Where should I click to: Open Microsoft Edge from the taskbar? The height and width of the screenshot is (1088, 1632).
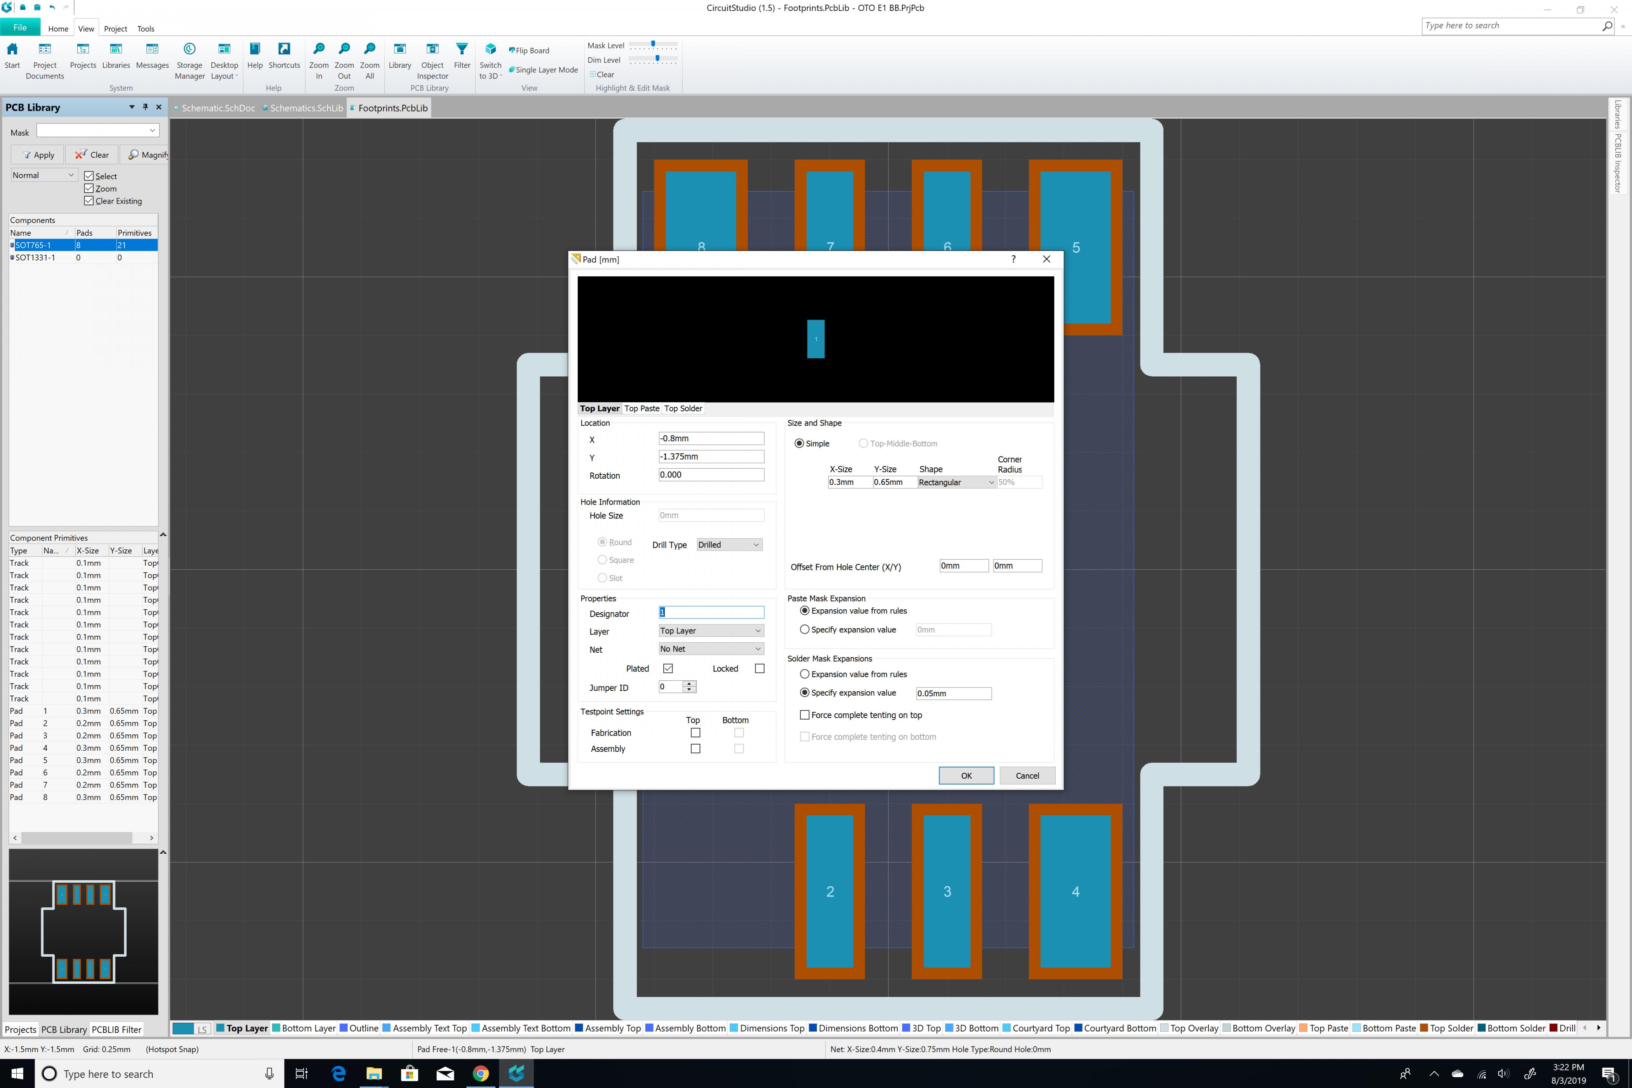[338, 1073]
